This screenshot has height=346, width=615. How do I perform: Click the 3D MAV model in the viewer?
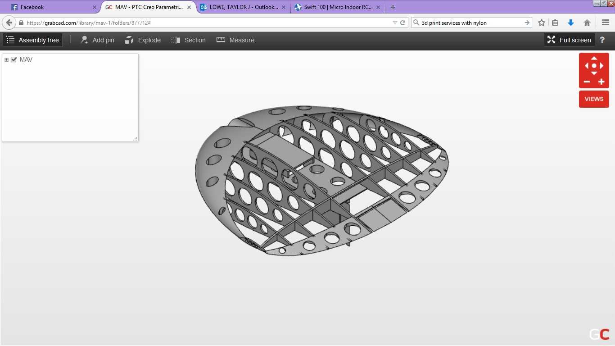point(322,181)
